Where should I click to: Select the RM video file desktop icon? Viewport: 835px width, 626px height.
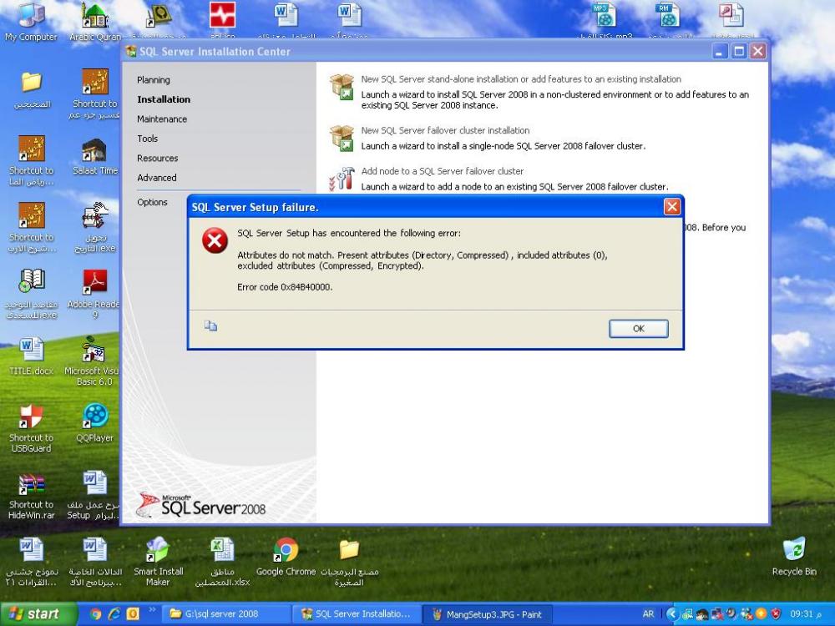tap(669, 18)
